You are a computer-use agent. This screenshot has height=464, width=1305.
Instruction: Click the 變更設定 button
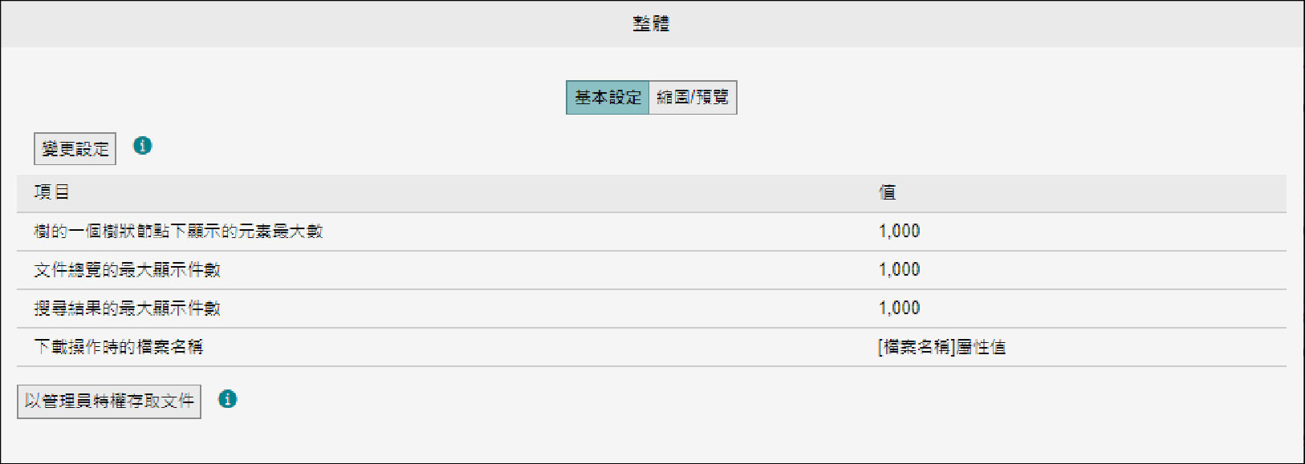[75, 149]
